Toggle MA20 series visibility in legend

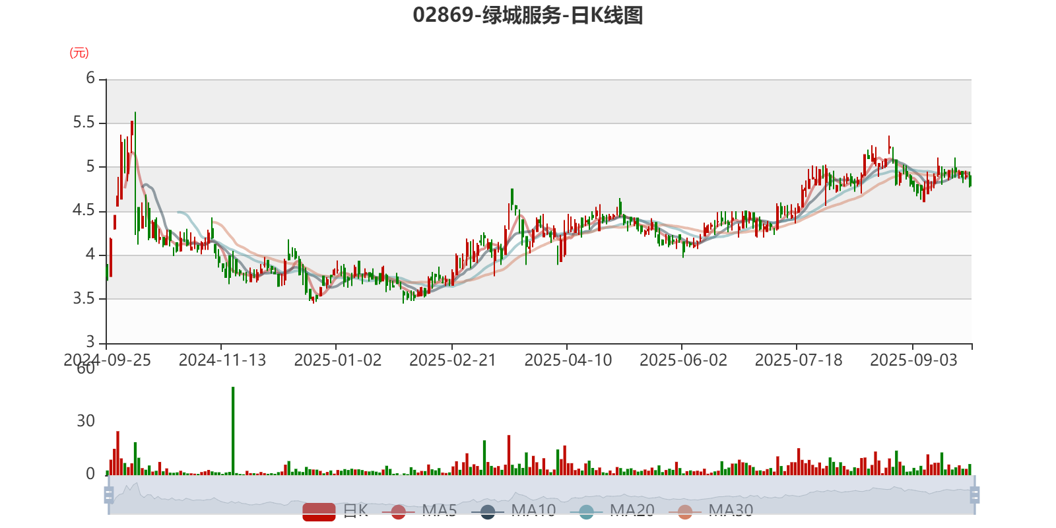612,511
